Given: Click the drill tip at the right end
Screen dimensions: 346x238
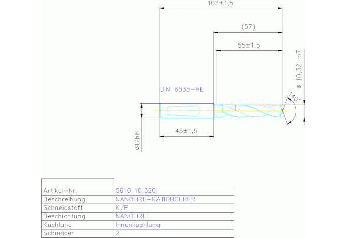Looking at the screenshot, I should (x=282, y=111).
